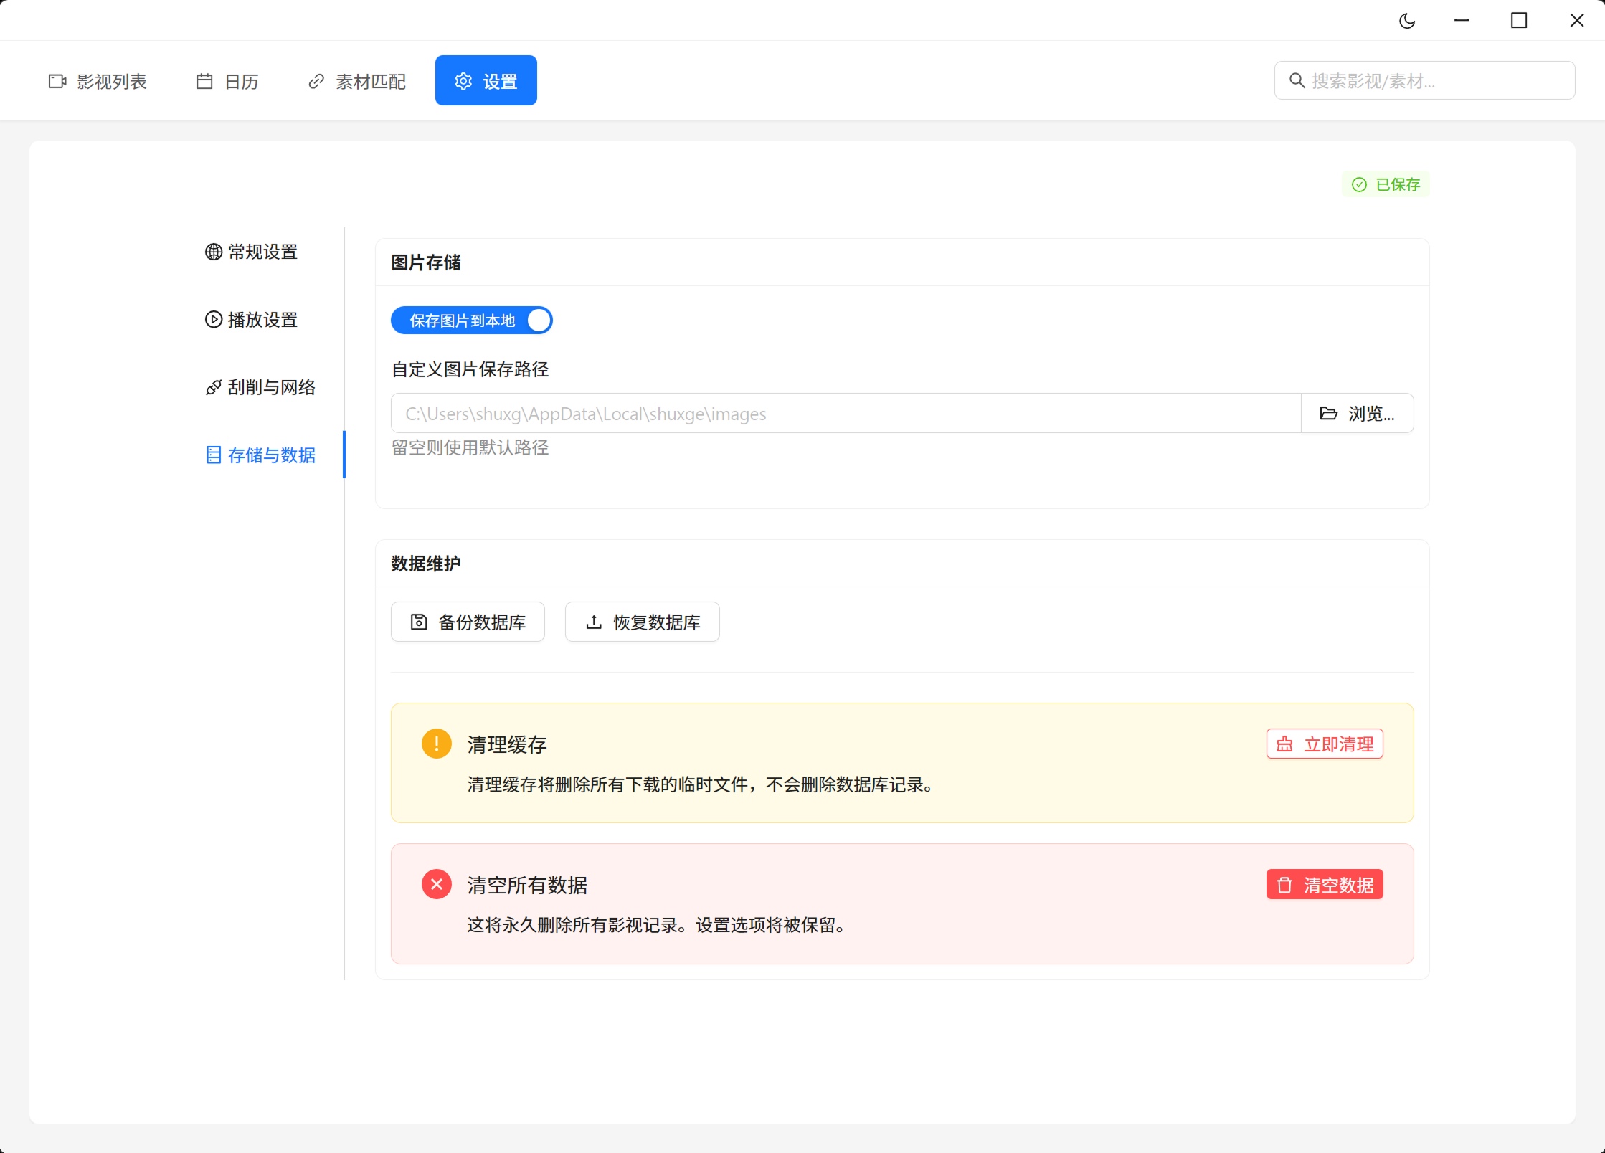Image resolution: width=1605 pixels, height=1153 pixels.
Task: Click the 立即清理 button
Action: 1325,744
